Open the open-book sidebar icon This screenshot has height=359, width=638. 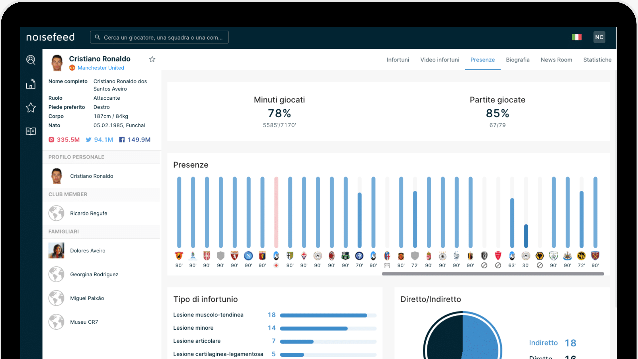31,131
